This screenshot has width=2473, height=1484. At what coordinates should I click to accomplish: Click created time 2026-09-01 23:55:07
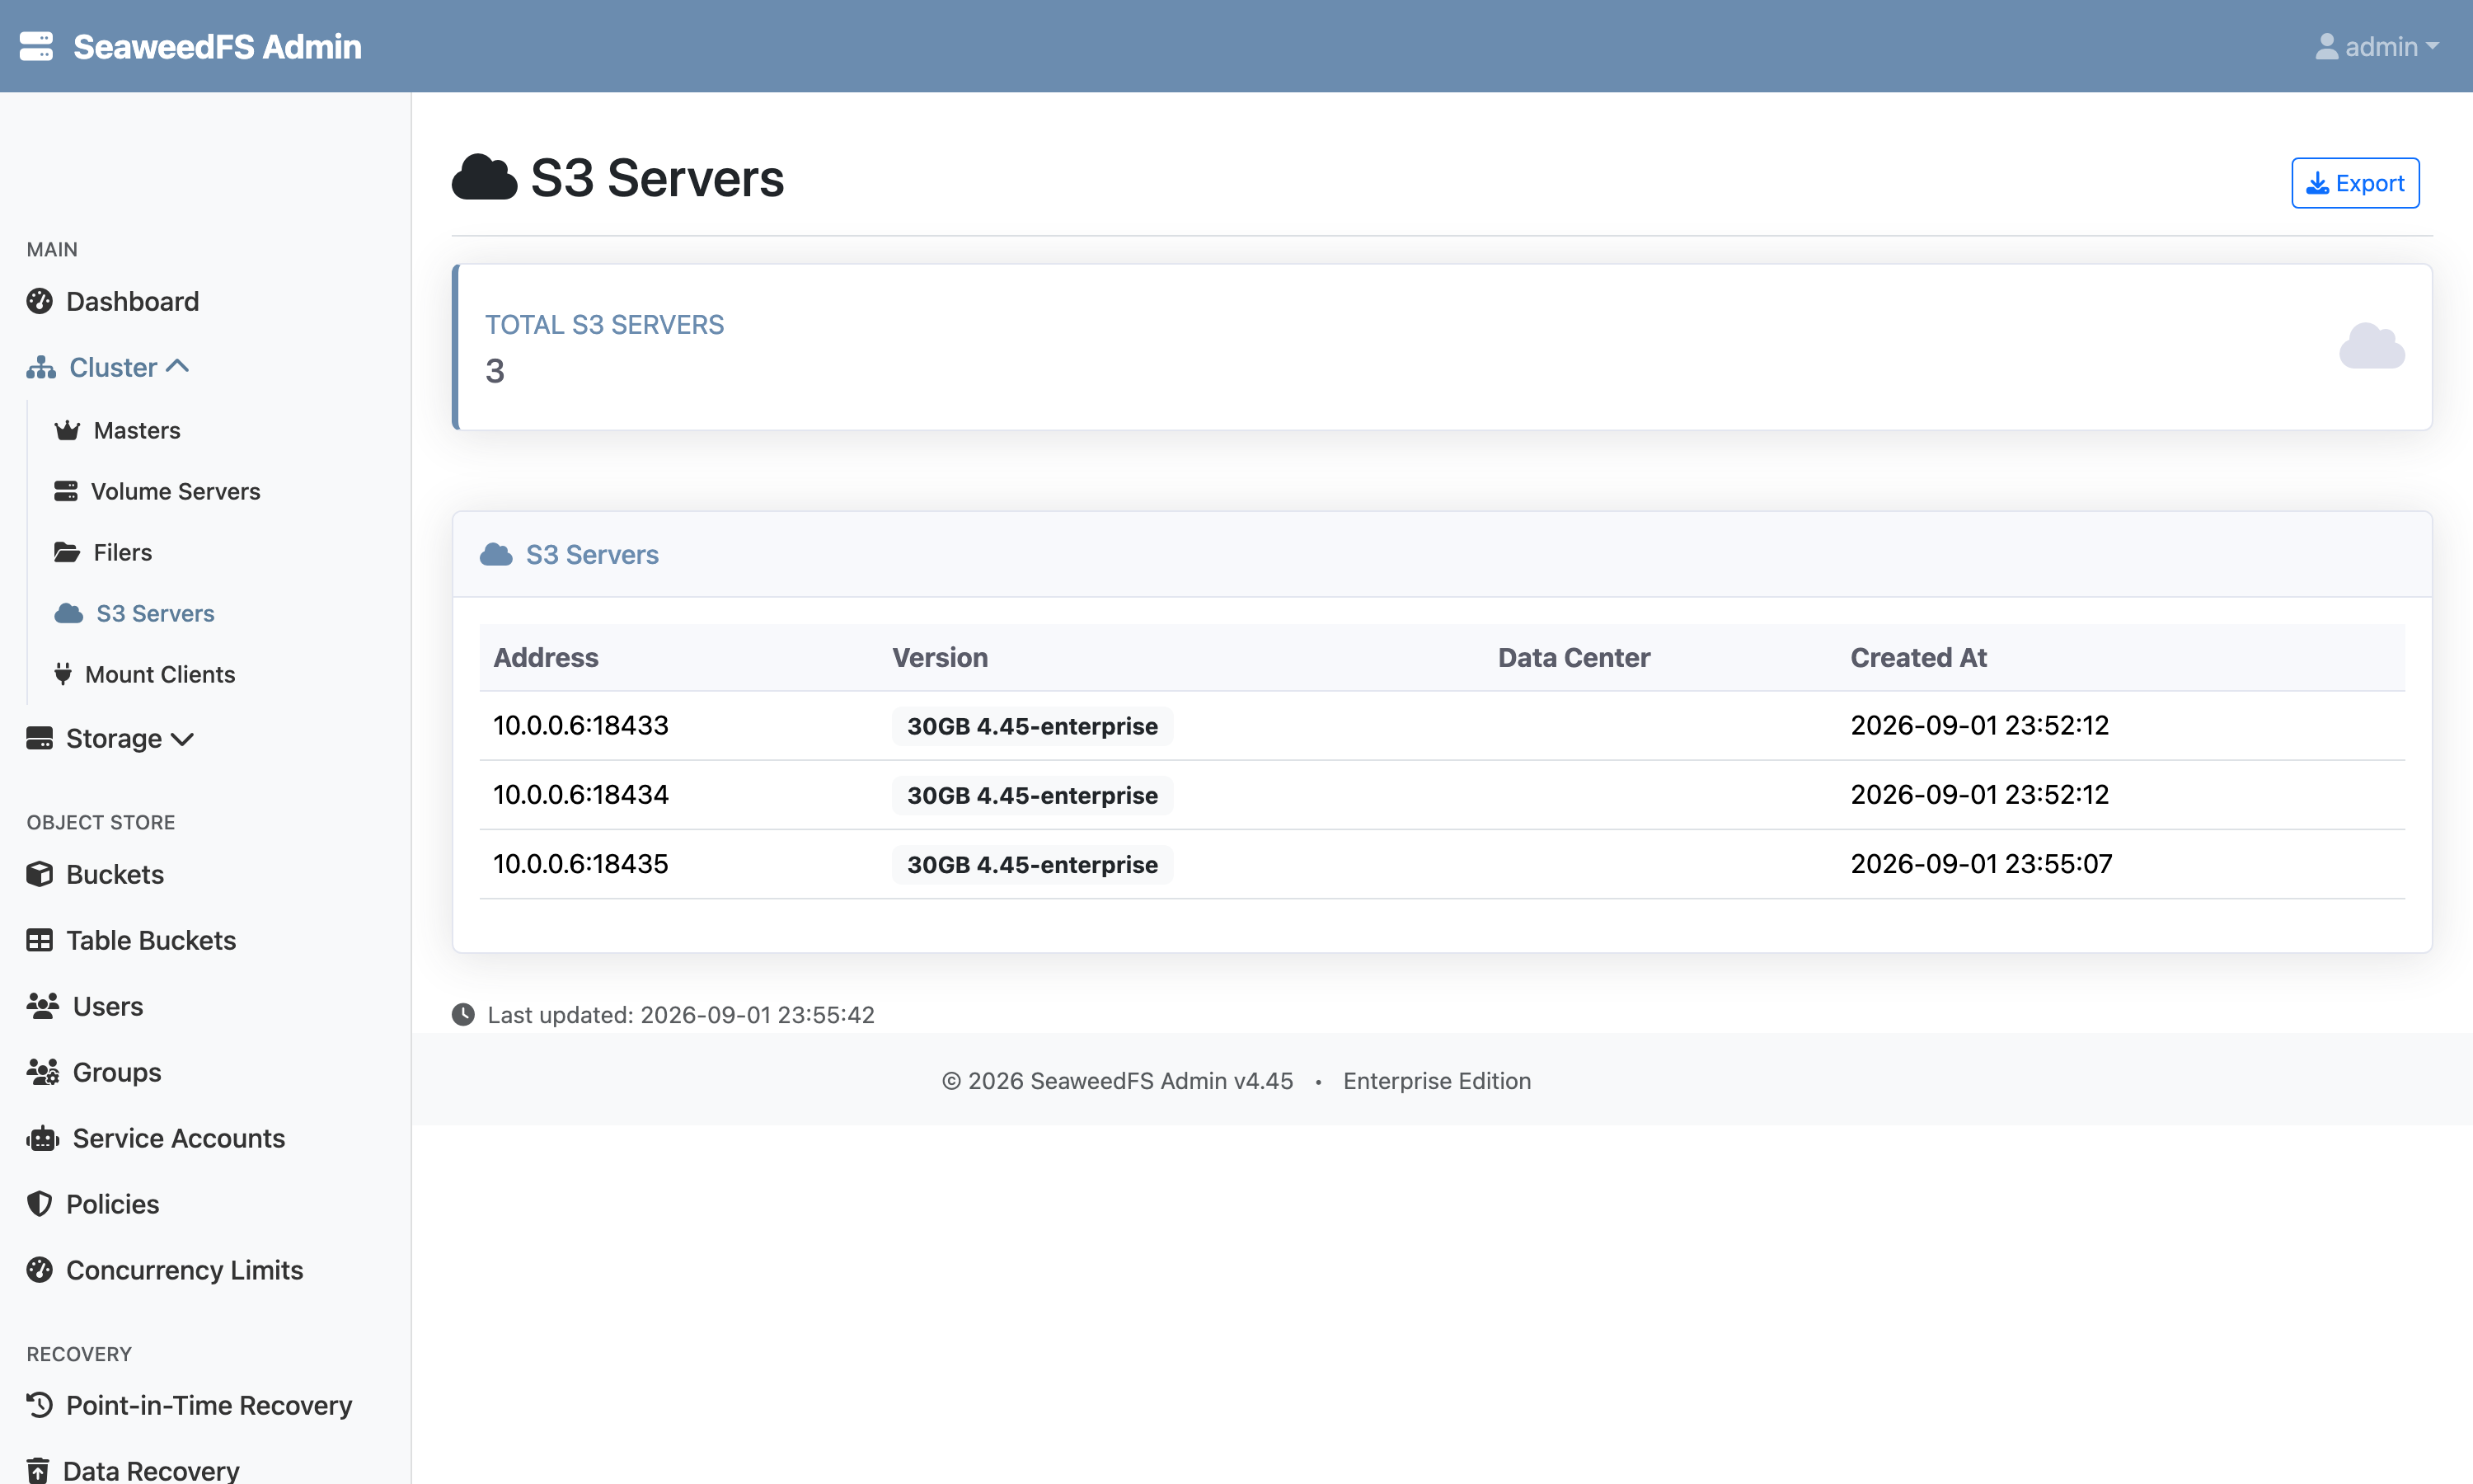click(1981, 863)
